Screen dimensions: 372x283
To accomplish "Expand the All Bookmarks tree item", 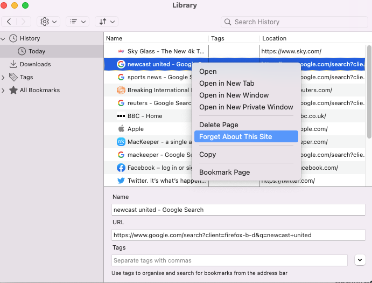I will pyautogui.click(x=3, y=91).
